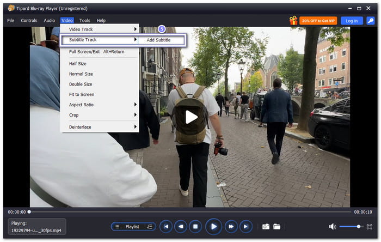Viewport: 381px width, 242px height.
Task: Open the Audio menu
Action: click(50, 20)
